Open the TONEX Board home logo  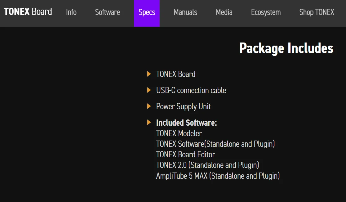click(x=28, y=12)
